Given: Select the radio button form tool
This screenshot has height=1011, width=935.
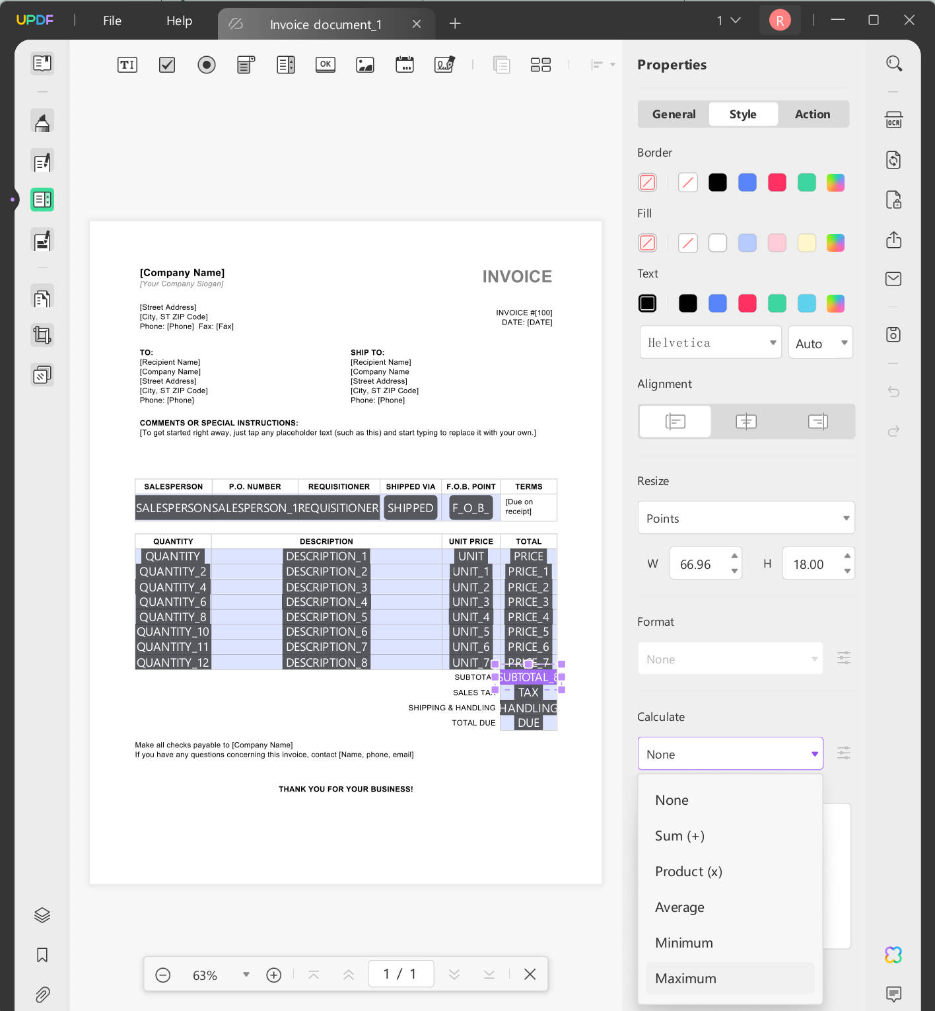Looking at the screenshot, I should pyautogui.click(x=206, y=64).
